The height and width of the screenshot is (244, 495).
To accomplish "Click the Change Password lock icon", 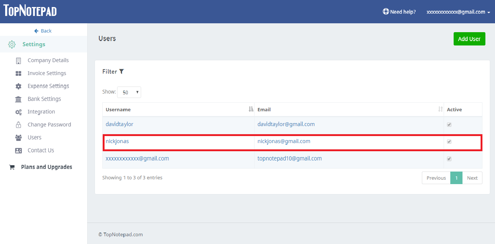I will click(18, 125).
